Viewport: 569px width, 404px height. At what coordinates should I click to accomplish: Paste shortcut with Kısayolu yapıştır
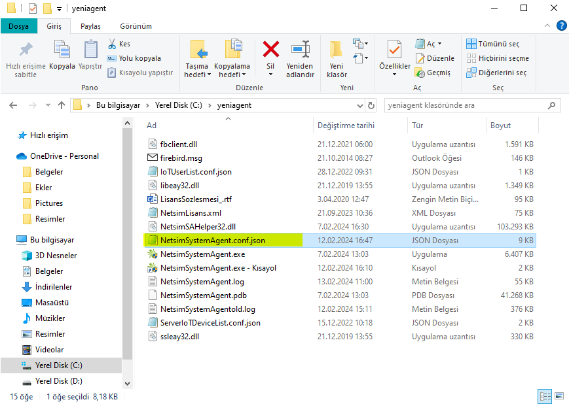click(x=140, y=73)
